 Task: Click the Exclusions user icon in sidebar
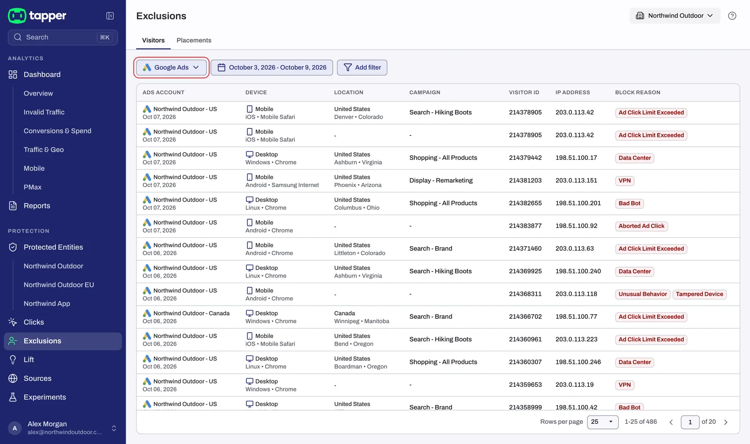pos(13,341)
